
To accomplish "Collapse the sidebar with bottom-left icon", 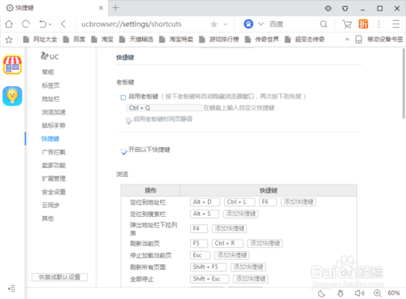I will click(x=11, y=288).
